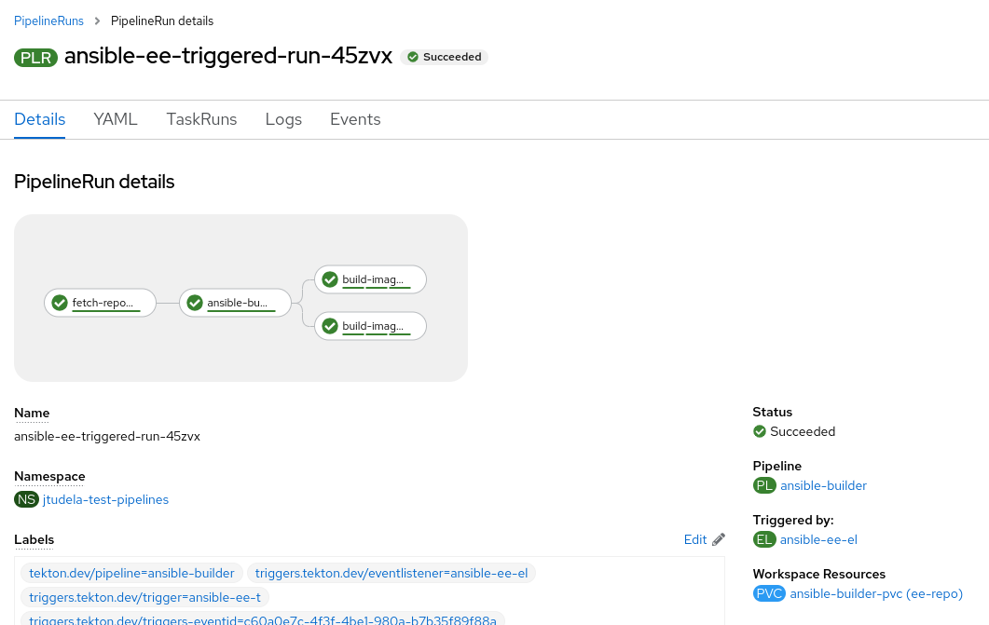This screenshot has width=989, height=625.
Task: Click the fetch-repo task success checkmark
Action: (x=60, y=303)
